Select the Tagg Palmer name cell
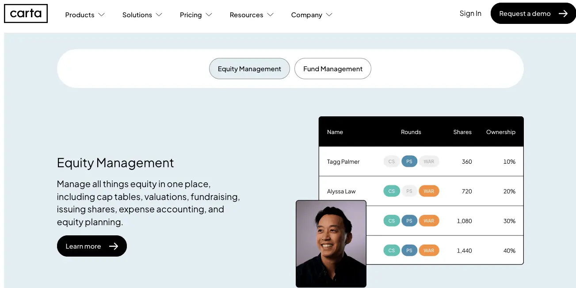 click(343, 161)
